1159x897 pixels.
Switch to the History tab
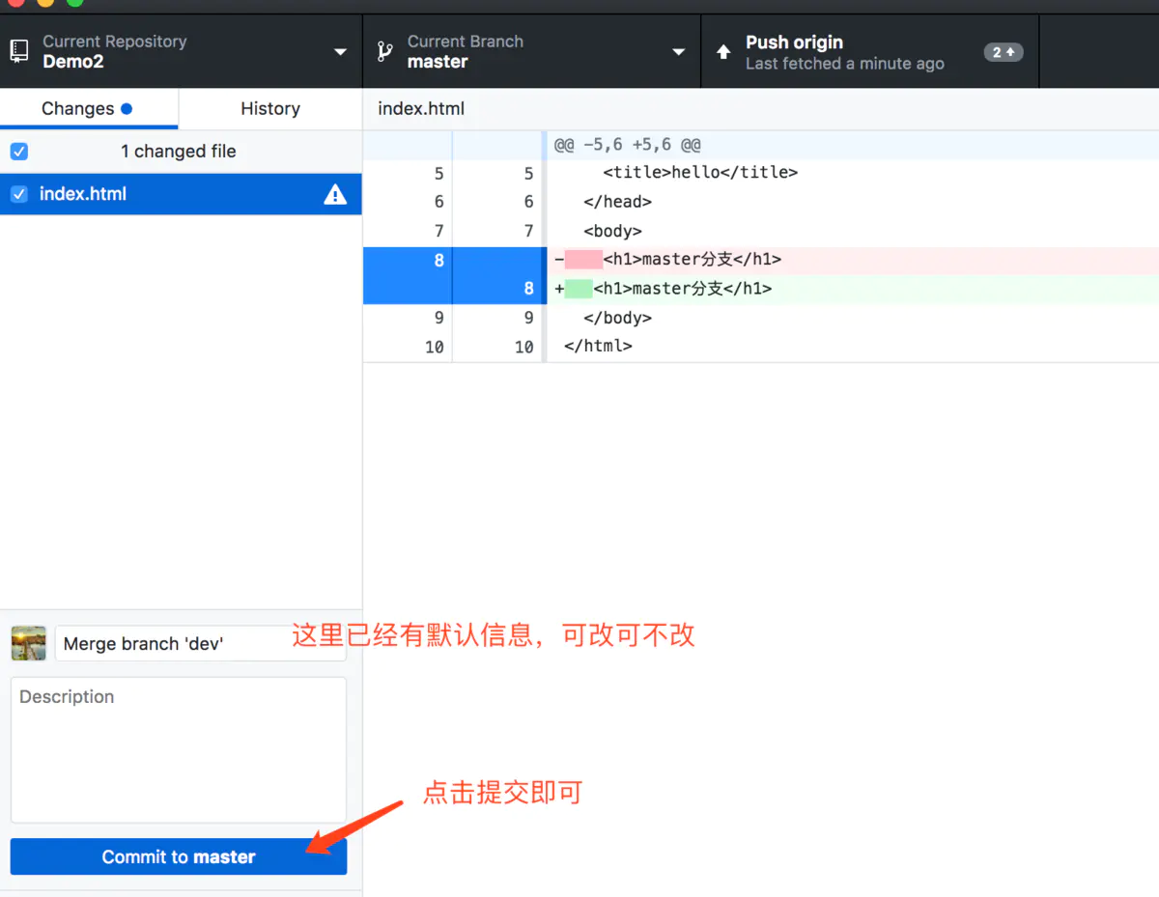click(x=270, y=108)
